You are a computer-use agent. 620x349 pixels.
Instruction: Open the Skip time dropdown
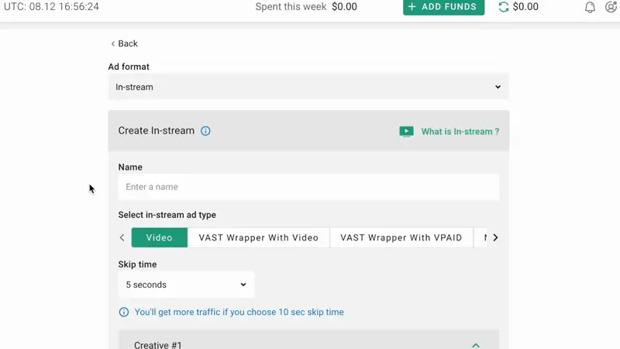point(186,285)
